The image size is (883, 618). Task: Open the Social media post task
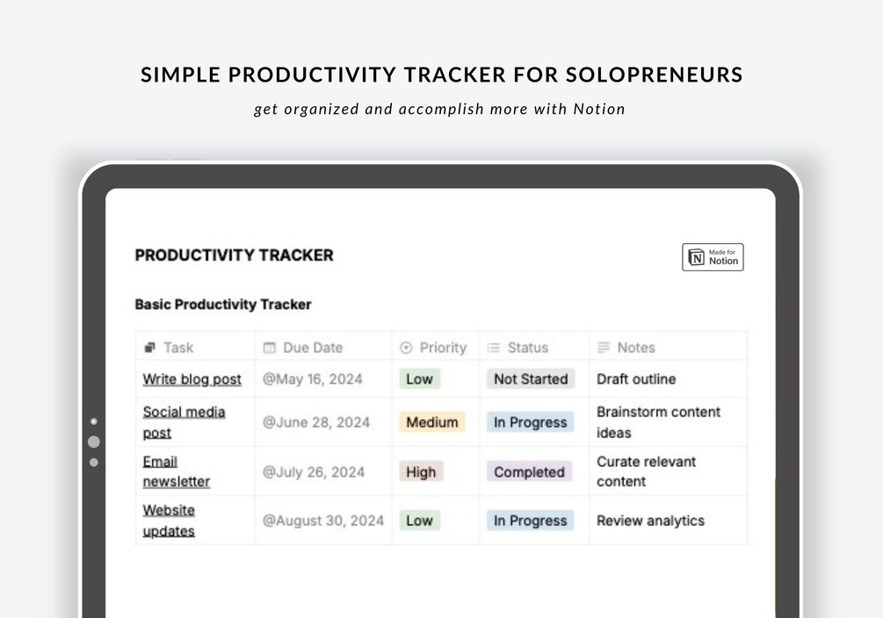(184, 422)
